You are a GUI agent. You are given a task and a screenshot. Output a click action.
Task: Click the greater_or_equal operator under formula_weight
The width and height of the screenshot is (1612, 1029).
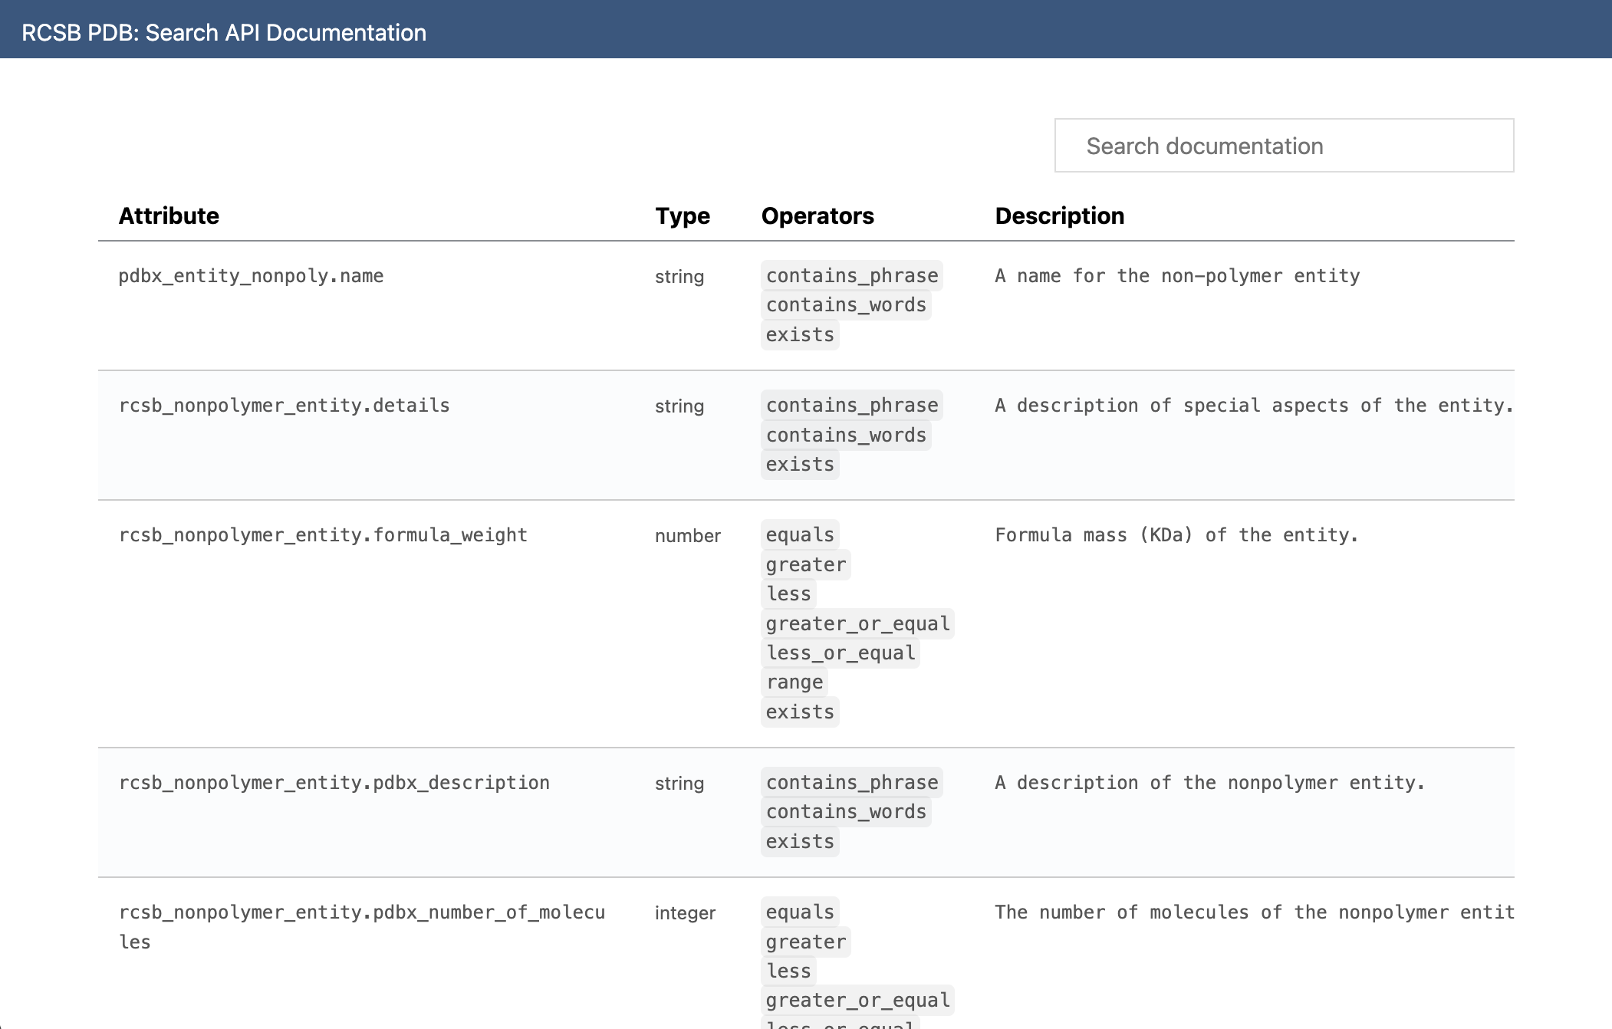(857, 624)
